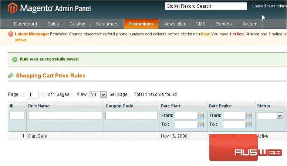Open the Promotions menu
Screen dimensions: 287x166
[141, 24]
